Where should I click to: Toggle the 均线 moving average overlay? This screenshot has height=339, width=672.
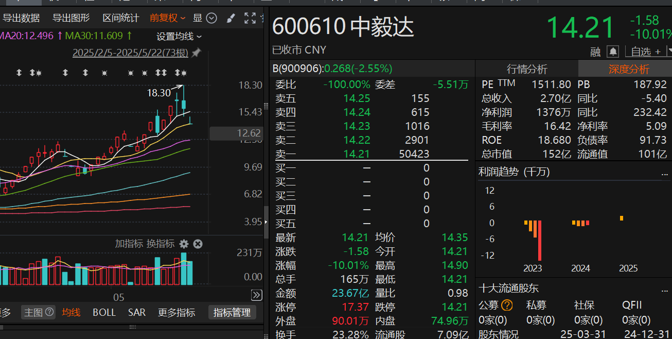coord(71,312)
